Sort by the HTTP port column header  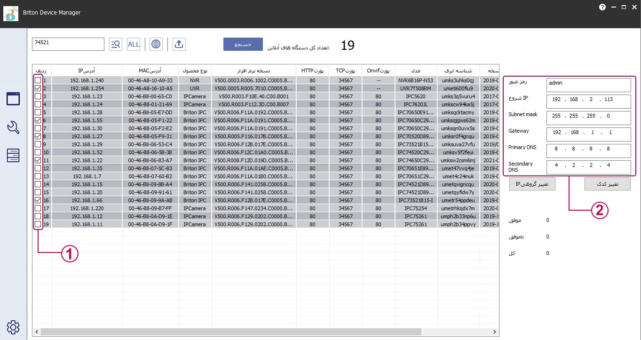coord(312,70)
